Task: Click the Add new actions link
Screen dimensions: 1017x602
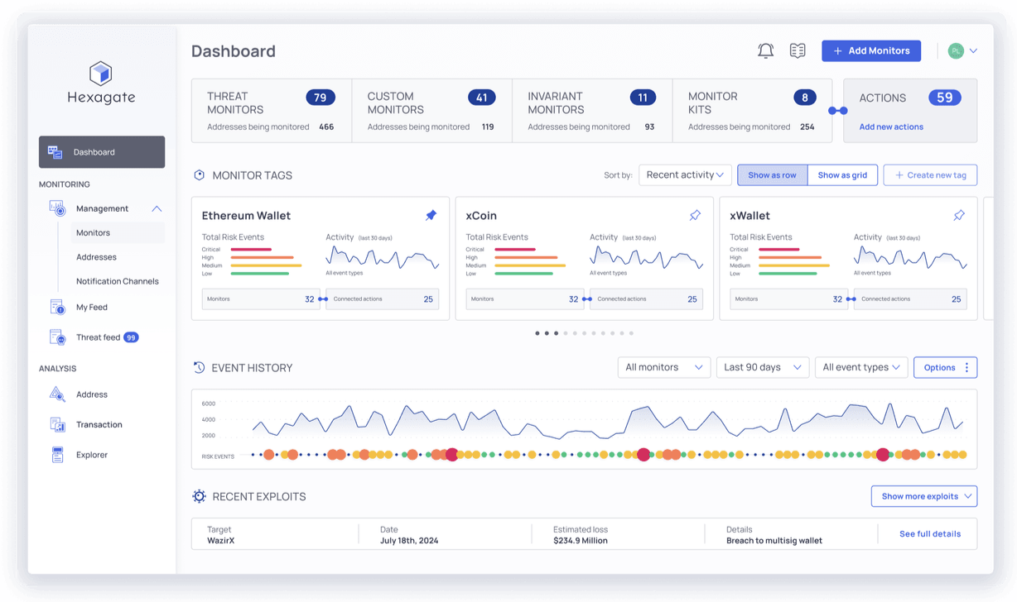Action: pos(891,127)
